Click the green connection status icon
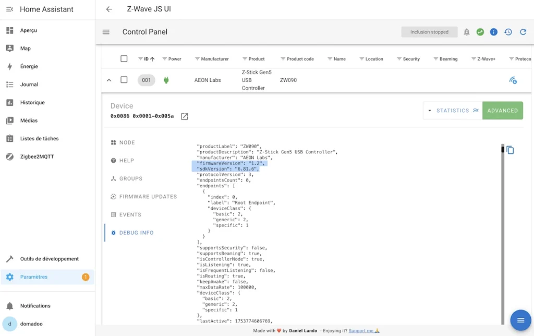The height and width of the screenshot is (336, 534). [480, 32]
